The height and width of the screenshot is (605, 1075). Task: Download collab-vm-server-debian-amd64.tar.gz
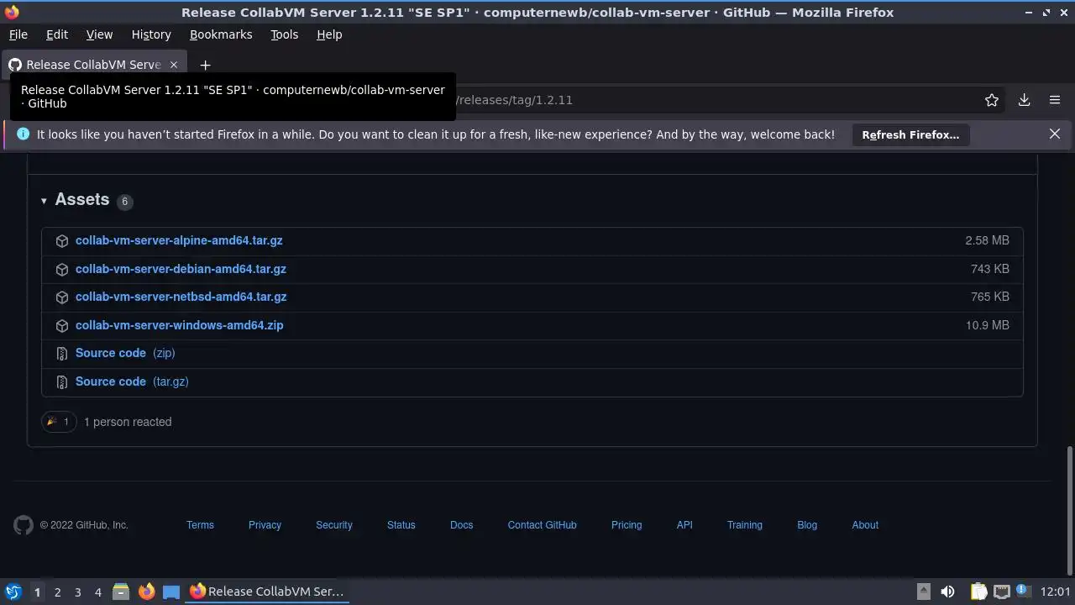click(181, 269)
